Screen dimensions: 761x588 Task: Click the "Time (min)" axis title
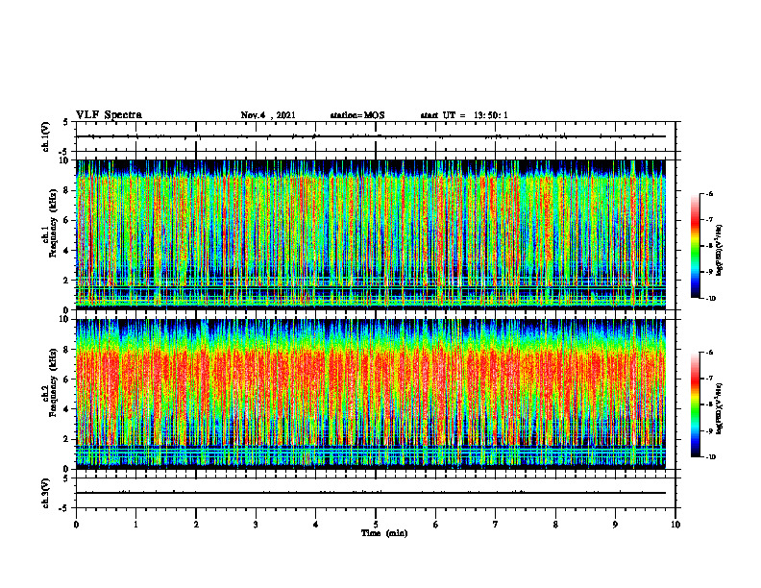pyautogui.click(x=384, y=533)
